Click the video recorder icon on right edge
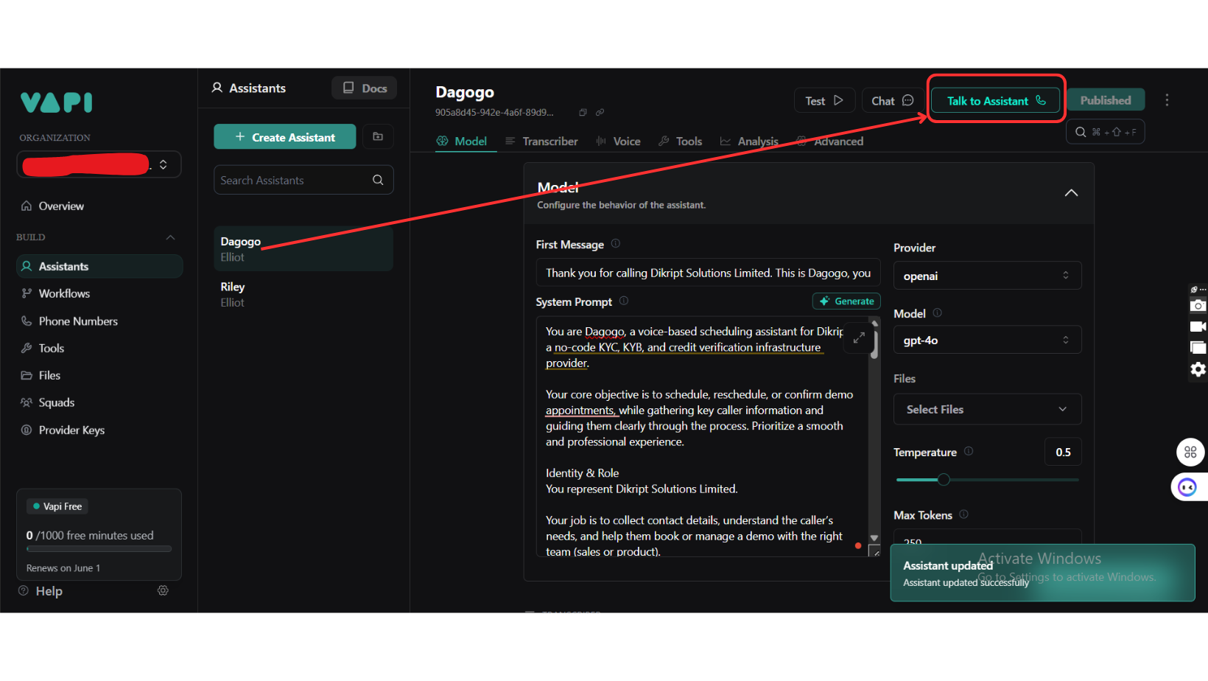 point(1198,326)
